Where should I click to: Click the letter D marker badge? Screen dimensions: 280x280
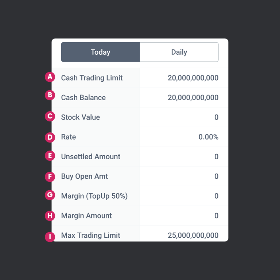[50, 137]
